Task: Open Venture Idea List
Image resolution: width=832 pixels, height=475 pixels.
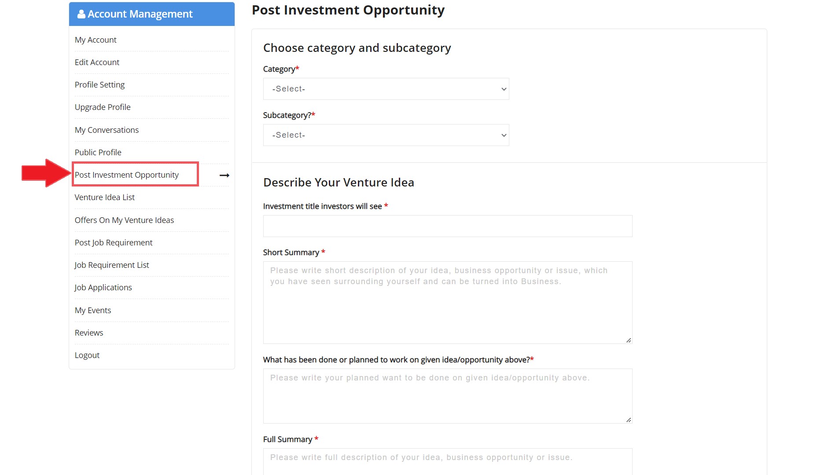Action: tap(105, 197)
